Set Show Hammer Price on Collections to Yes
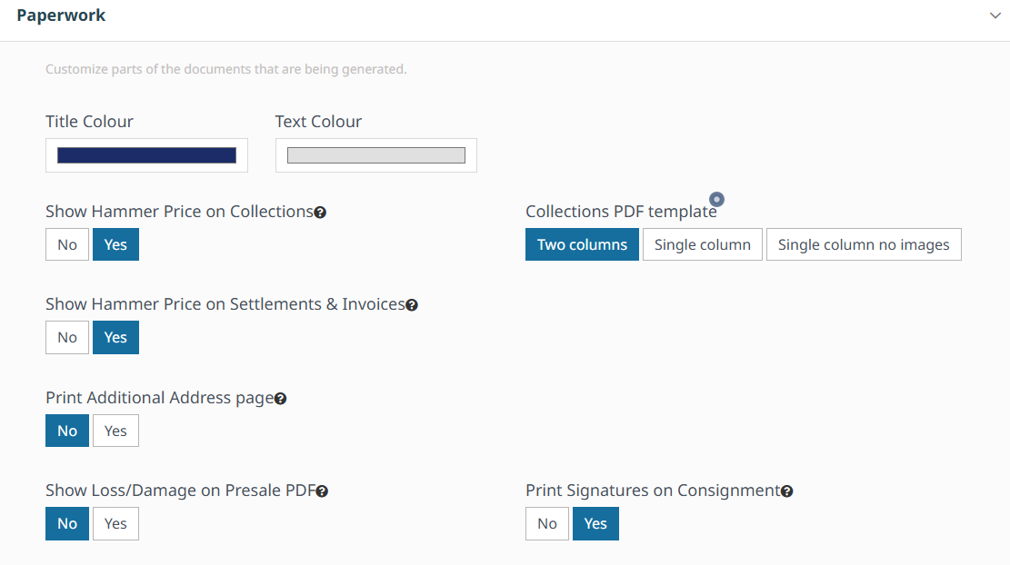 tap(115, 245)
